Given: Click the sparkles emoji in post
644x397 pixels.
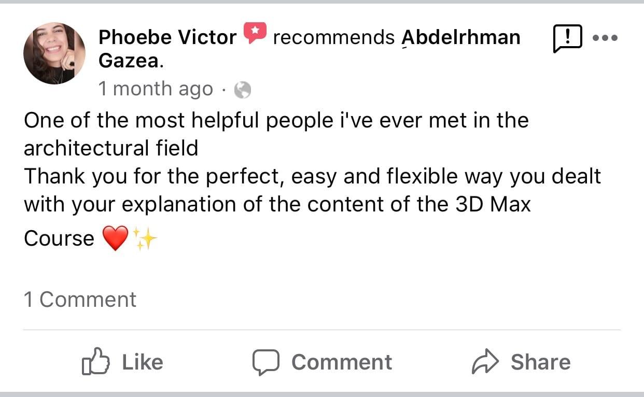Looking at the screenshot, I should point(145,239).
